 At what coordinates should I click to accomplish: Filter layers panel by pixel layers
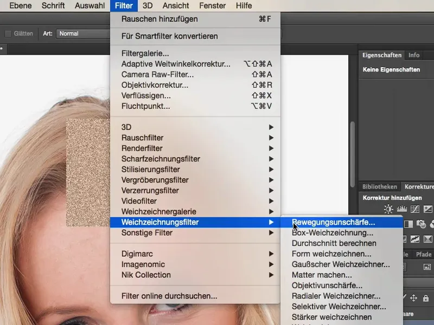[427, 266]
